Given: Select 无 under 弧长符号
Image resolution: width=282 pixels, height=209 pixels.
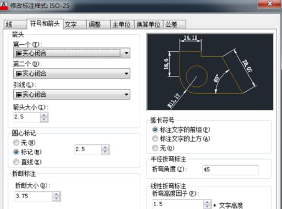Looking at the screenshot, I should tap(163, 148).
